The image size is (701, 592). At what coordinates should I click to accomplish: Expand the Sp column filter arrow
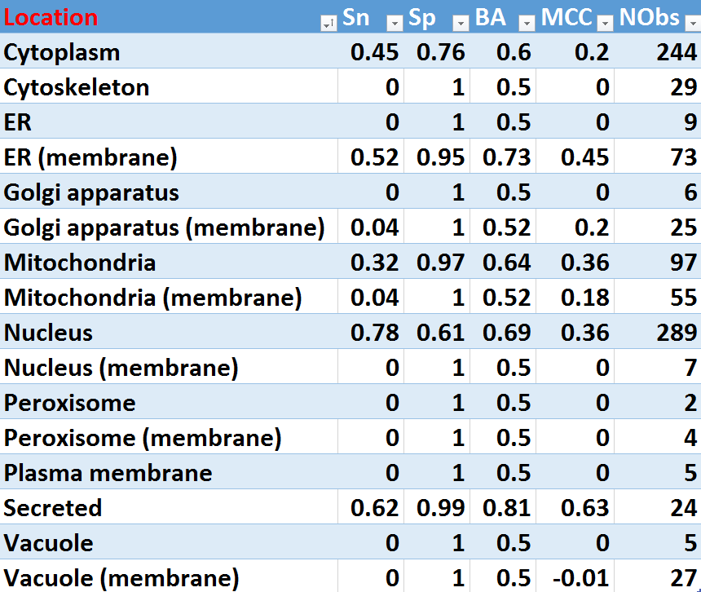click(461, 24)
